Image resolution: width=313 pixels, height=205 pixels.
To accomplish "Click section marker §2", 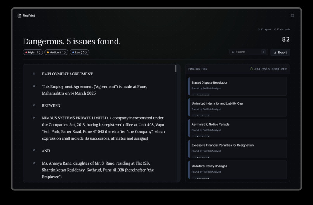I will (x=34, y=86).
